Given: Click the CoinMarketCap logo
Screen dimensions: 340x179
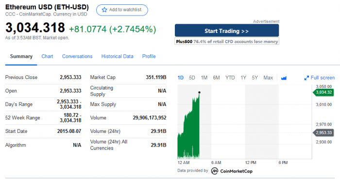Looking at the screenshot, I should point(232,171).
